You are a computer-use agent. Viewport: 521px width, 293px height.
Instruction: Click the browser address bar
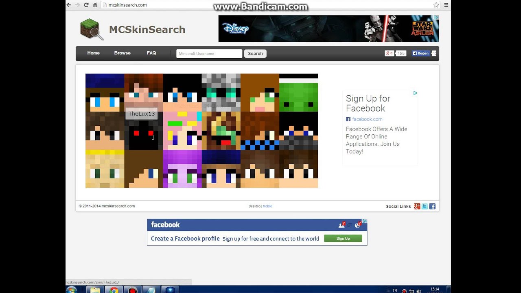click(x=267, y=5)
